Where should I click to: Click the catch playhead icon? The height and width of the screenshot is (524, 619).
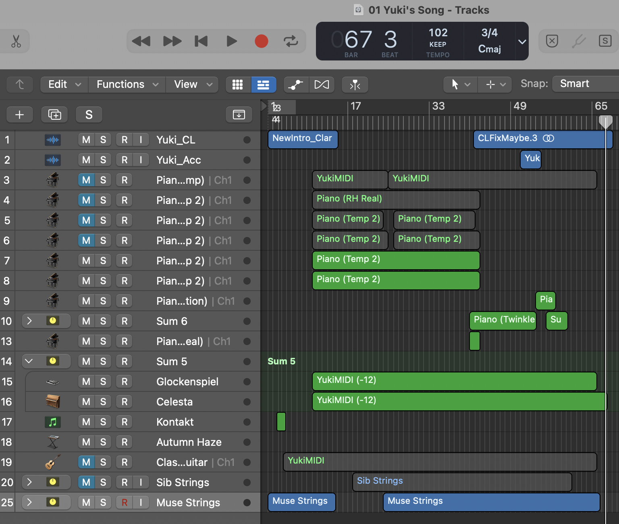pyautogui.click(x=355, y=84)
